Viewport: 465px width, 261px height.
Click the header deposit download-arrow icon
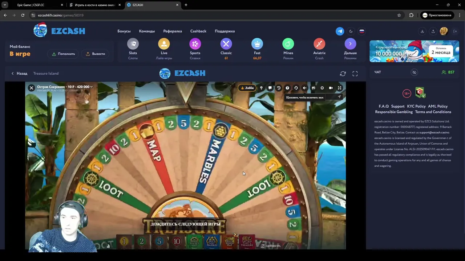coord(422,31)
